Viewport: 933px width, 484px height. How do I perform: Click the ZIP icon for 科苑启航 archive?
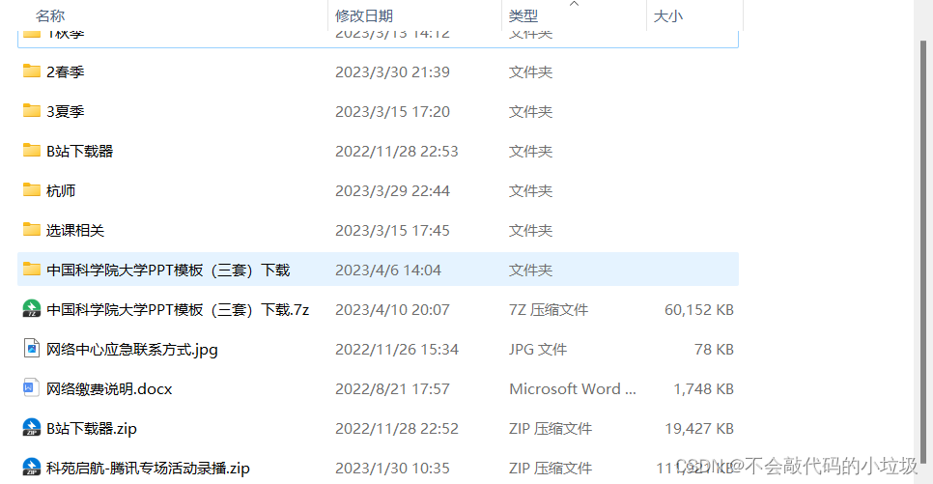coord(32,468)
